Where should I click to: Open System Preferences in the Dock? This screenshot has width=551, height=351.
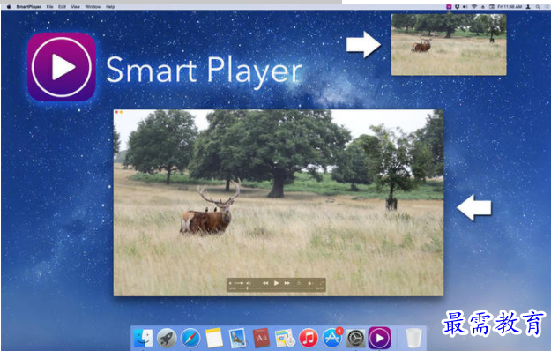point(355,339)
